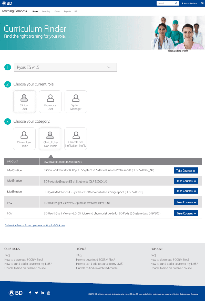Open 'How to download SCORM files?' under POPULAR
The width and height of the screenshot is (205, 301).
tap(170, 260)
